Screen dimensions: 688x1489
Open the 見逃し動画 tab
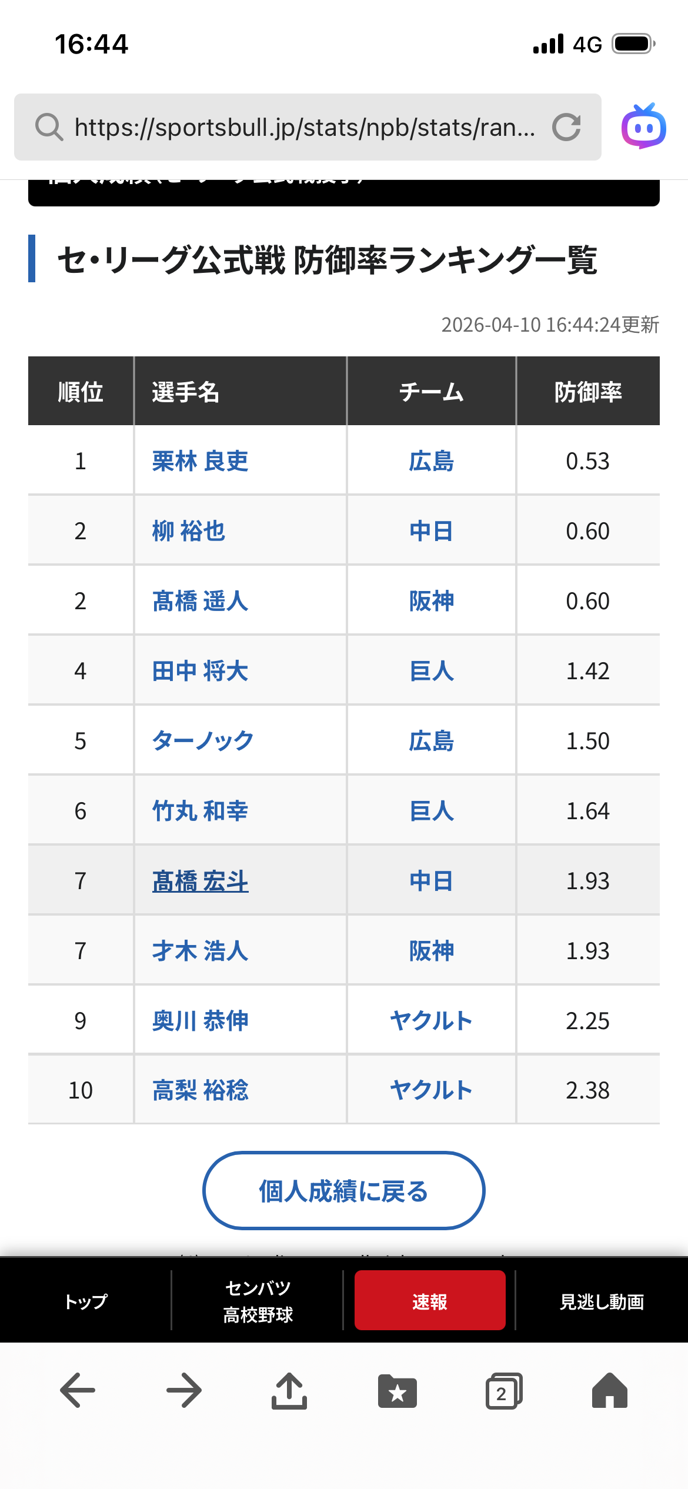tap(602, 1301)
